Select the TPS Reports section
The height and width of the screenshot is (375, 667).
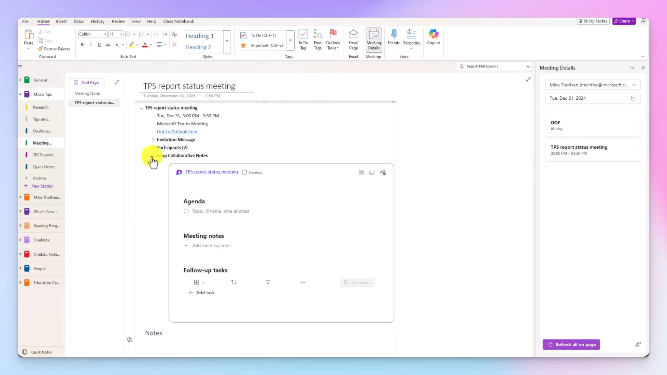tap(43, 155)
